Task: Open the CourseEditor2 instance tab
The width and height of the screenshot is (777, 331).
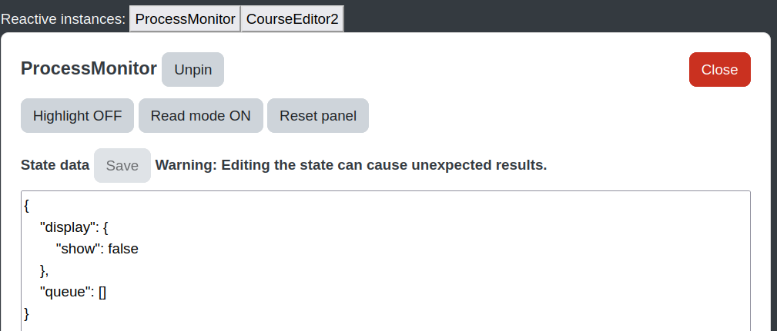Action: [x=292, y=19]
